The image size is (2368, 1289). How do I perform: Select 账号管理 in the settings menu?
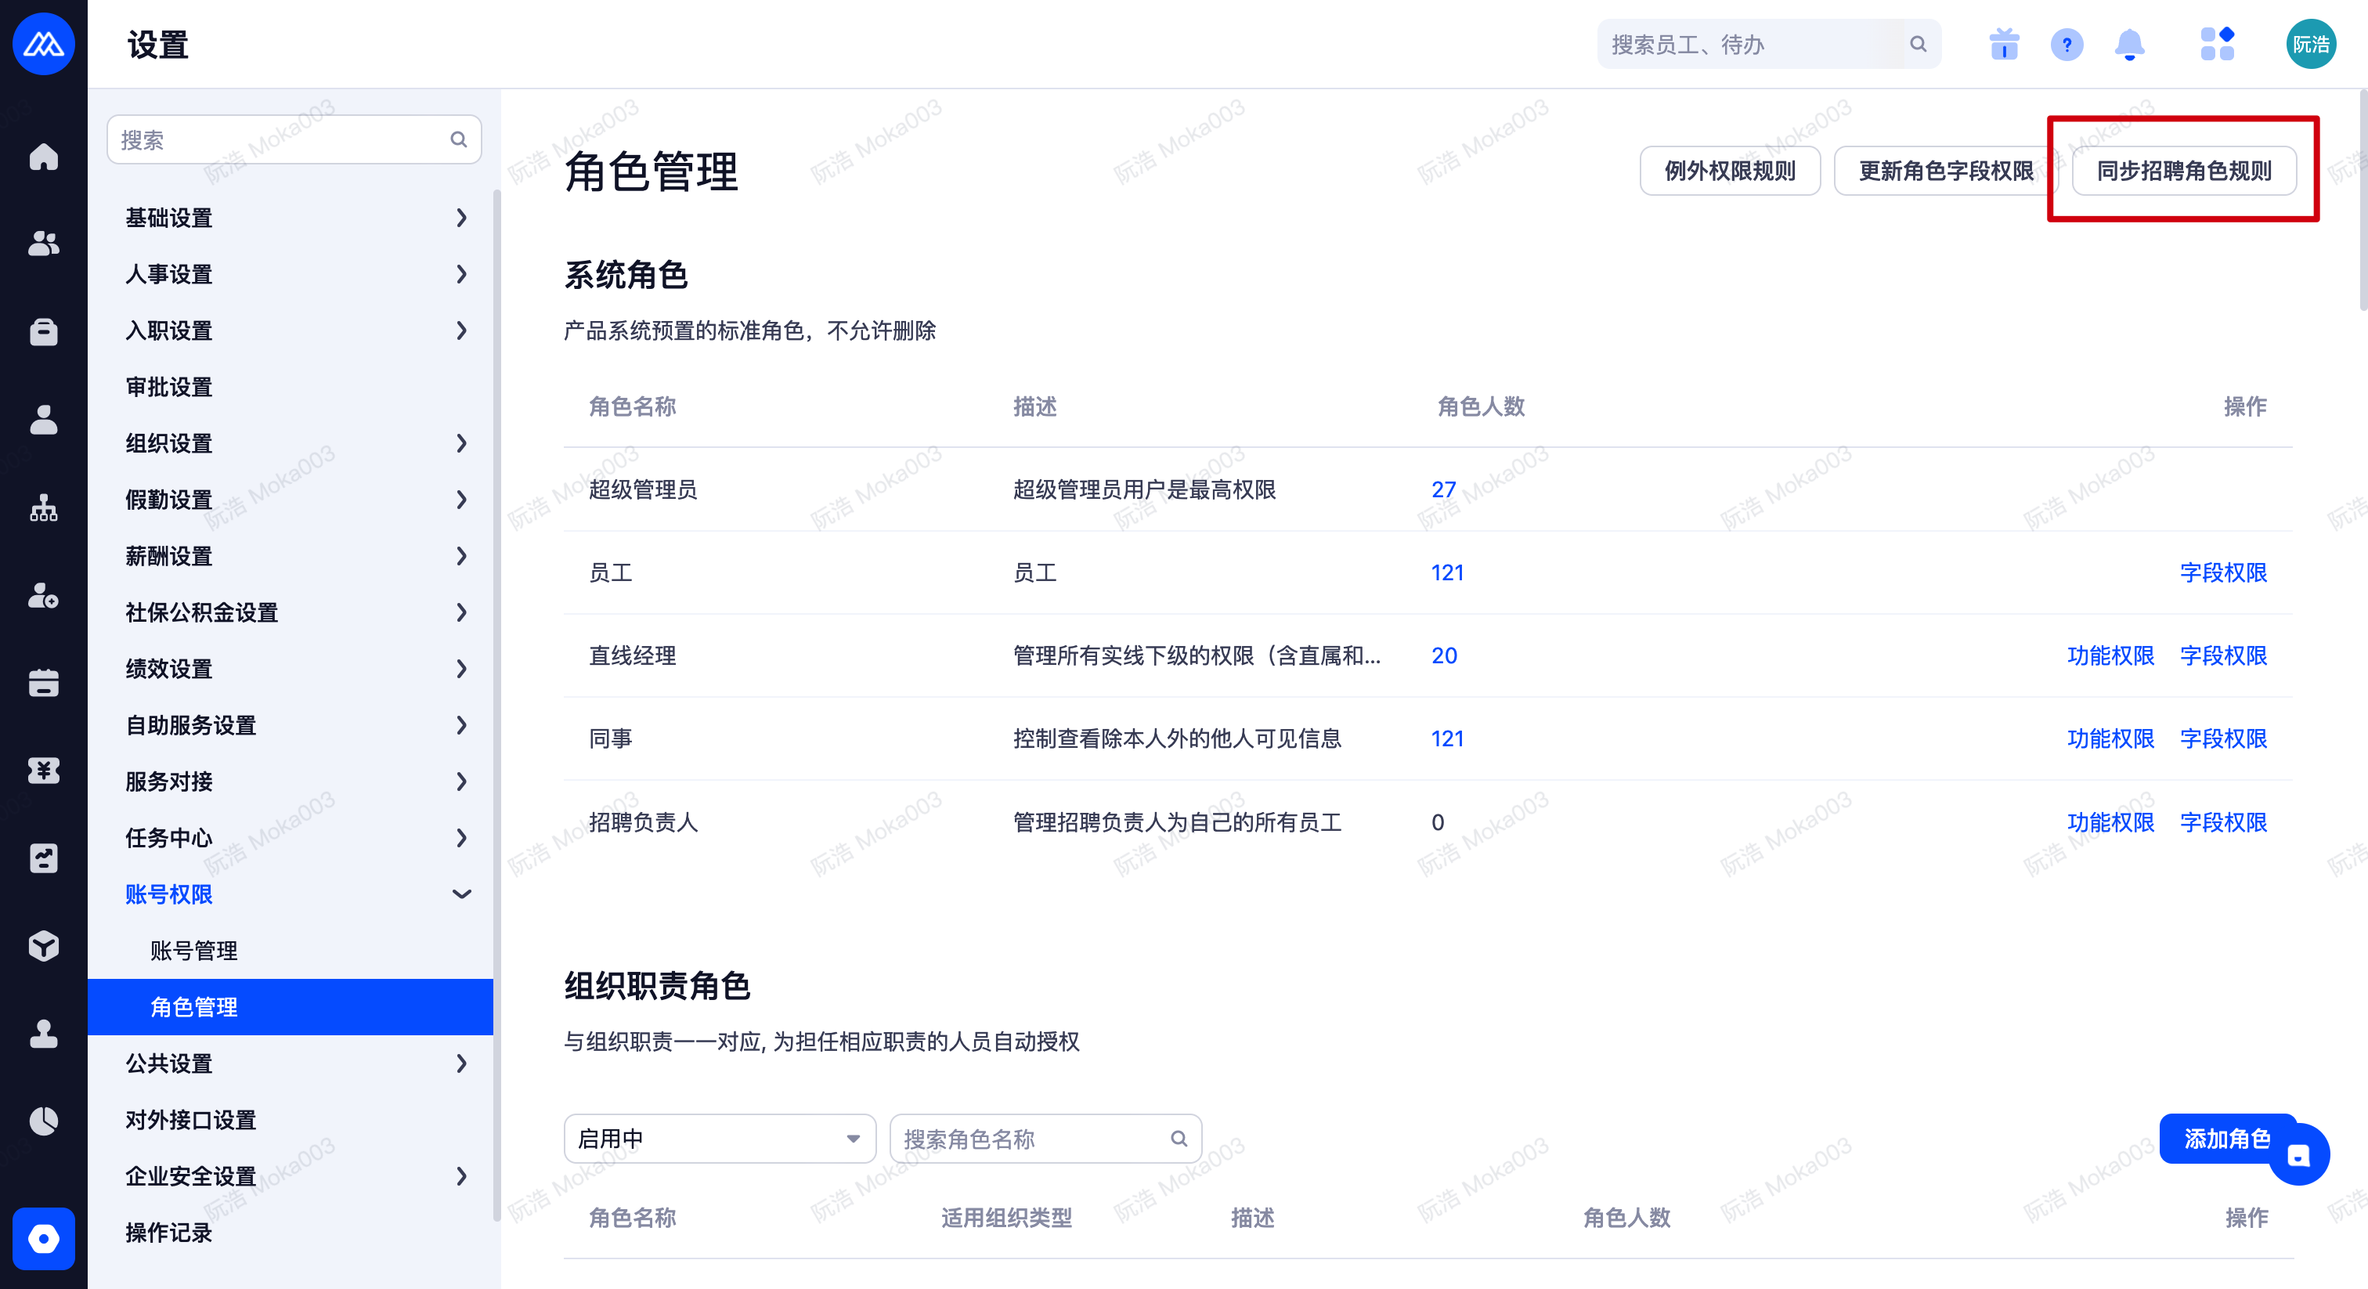click(x=194, y=951)
